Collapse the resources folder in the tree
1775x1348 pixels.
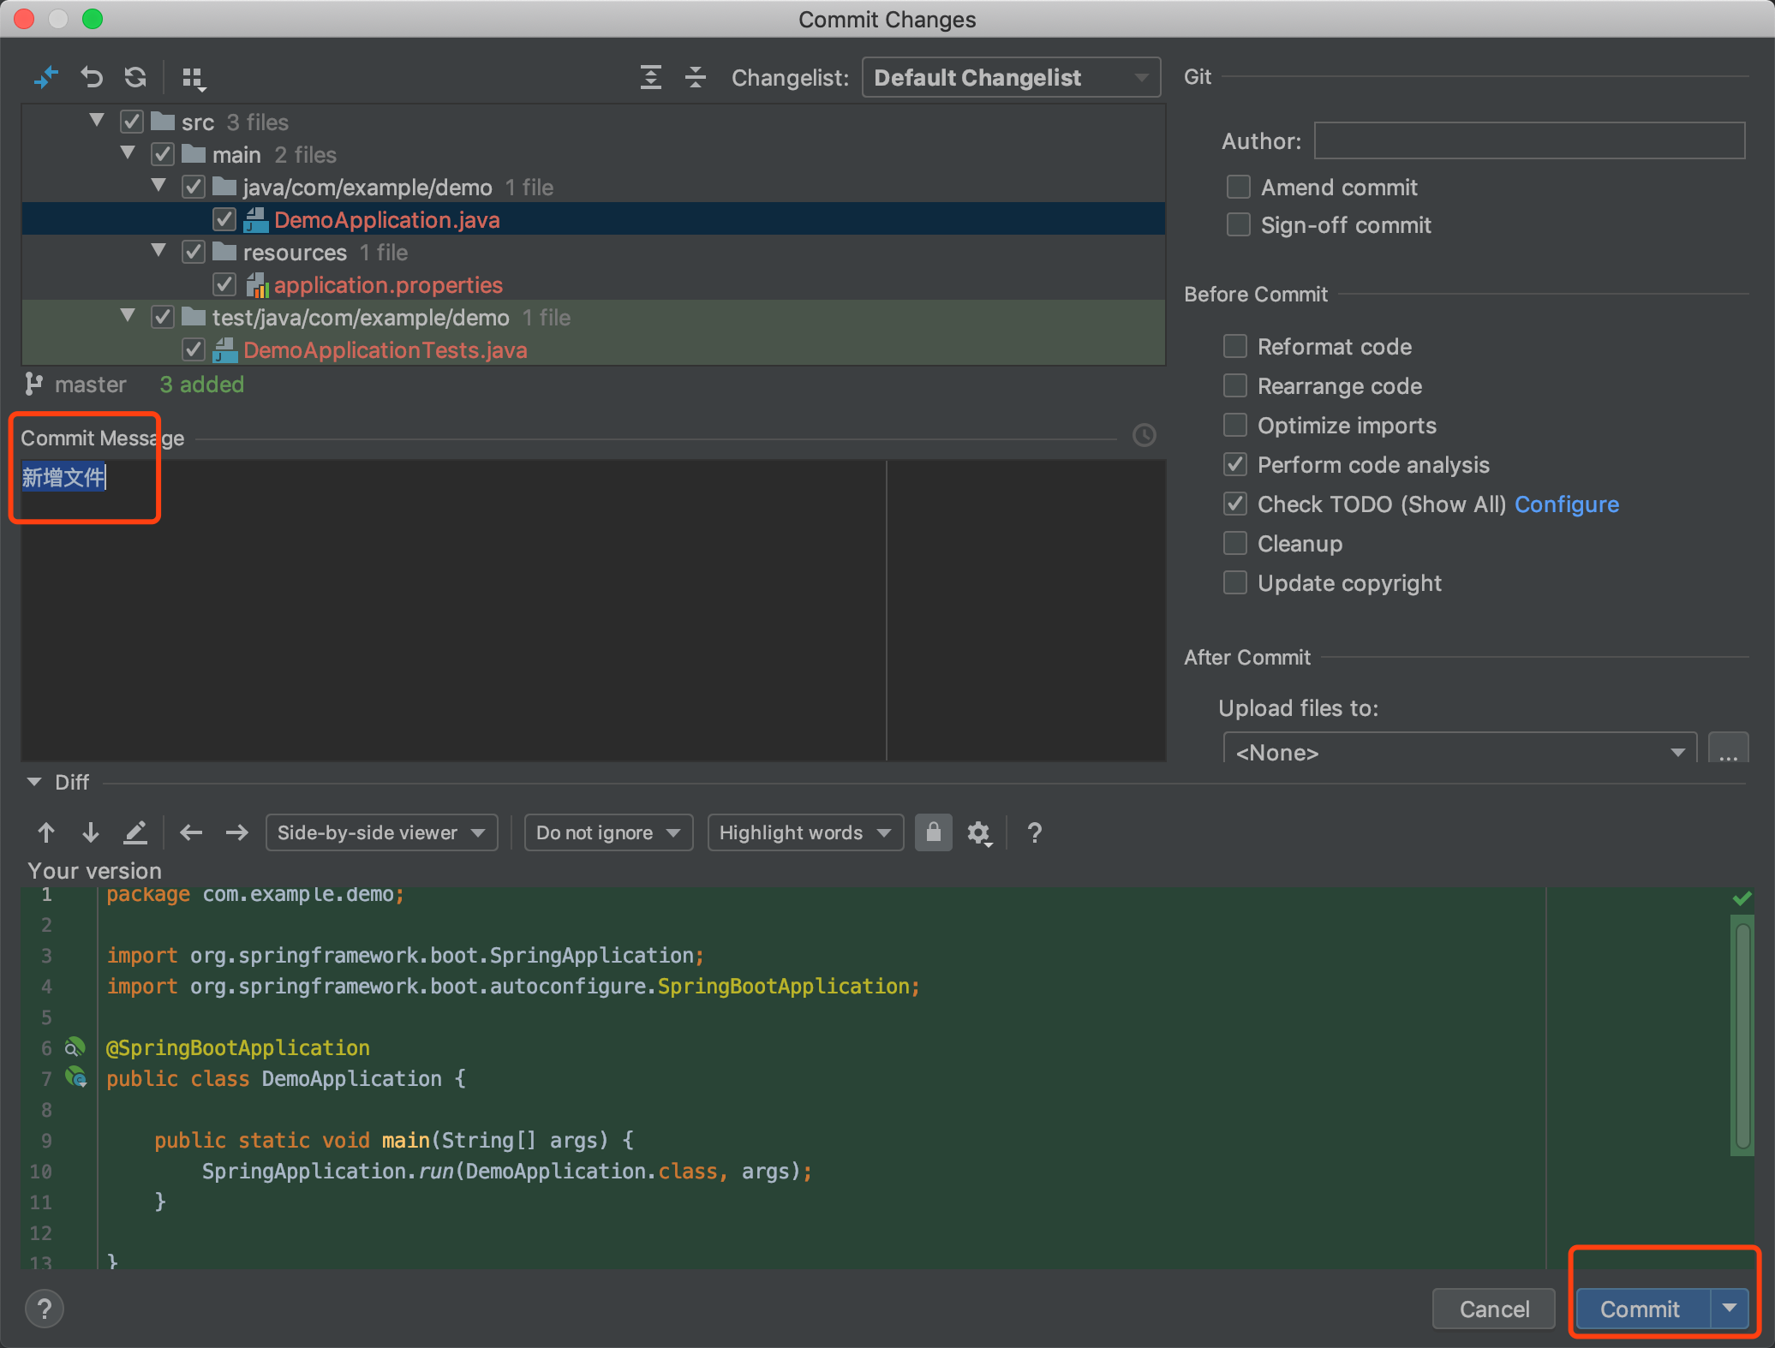[158, 251]
